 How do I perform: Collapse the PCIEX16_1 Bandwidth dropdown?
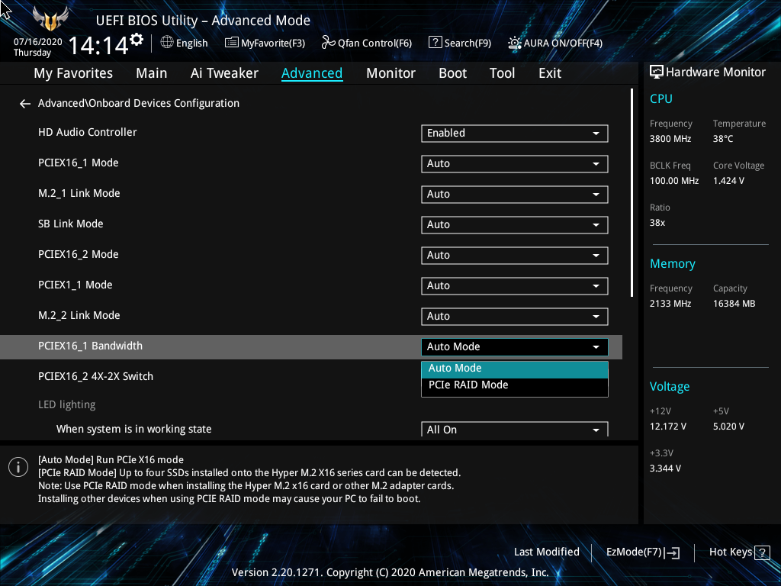point(515,347)
